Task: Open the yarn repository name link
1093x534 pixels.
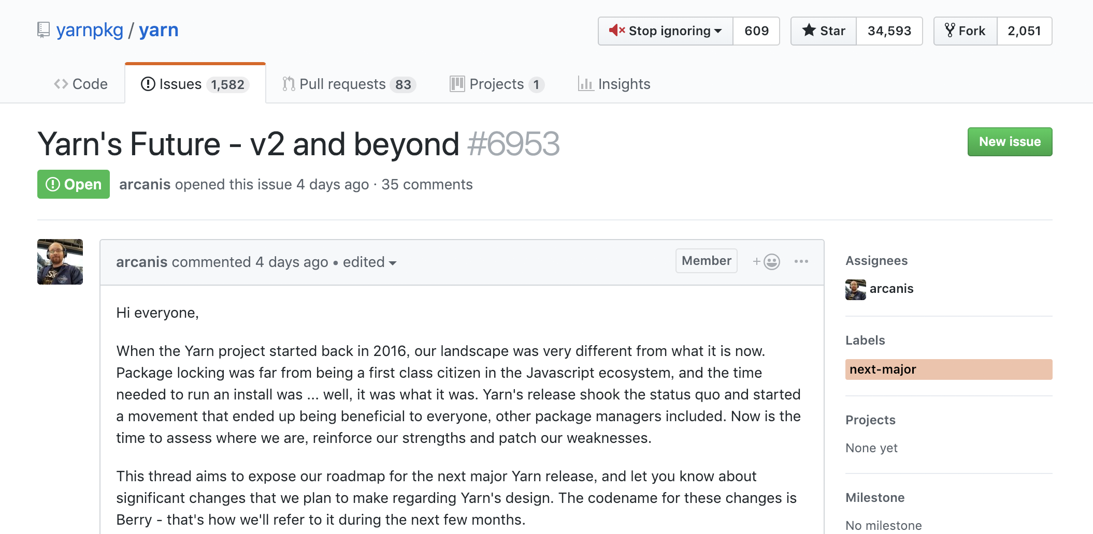Action: pyautogui.click(x=159, y=30)
